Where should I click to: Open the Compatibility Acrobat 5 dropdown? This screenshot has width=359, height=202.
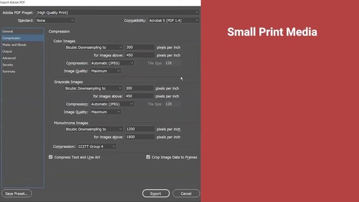[173, 20]
